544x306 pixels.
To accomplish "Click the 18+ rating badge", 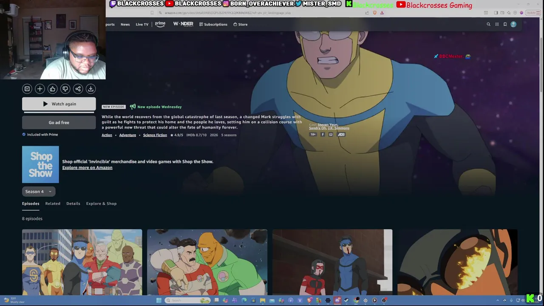I will [x=313, y=135].
